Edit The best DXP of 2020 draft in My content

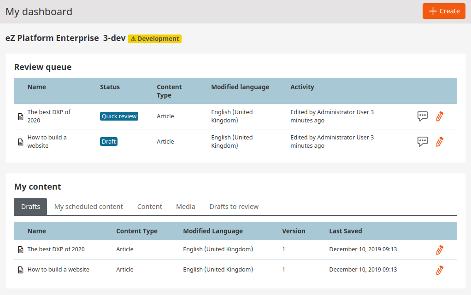coord(440,250)
